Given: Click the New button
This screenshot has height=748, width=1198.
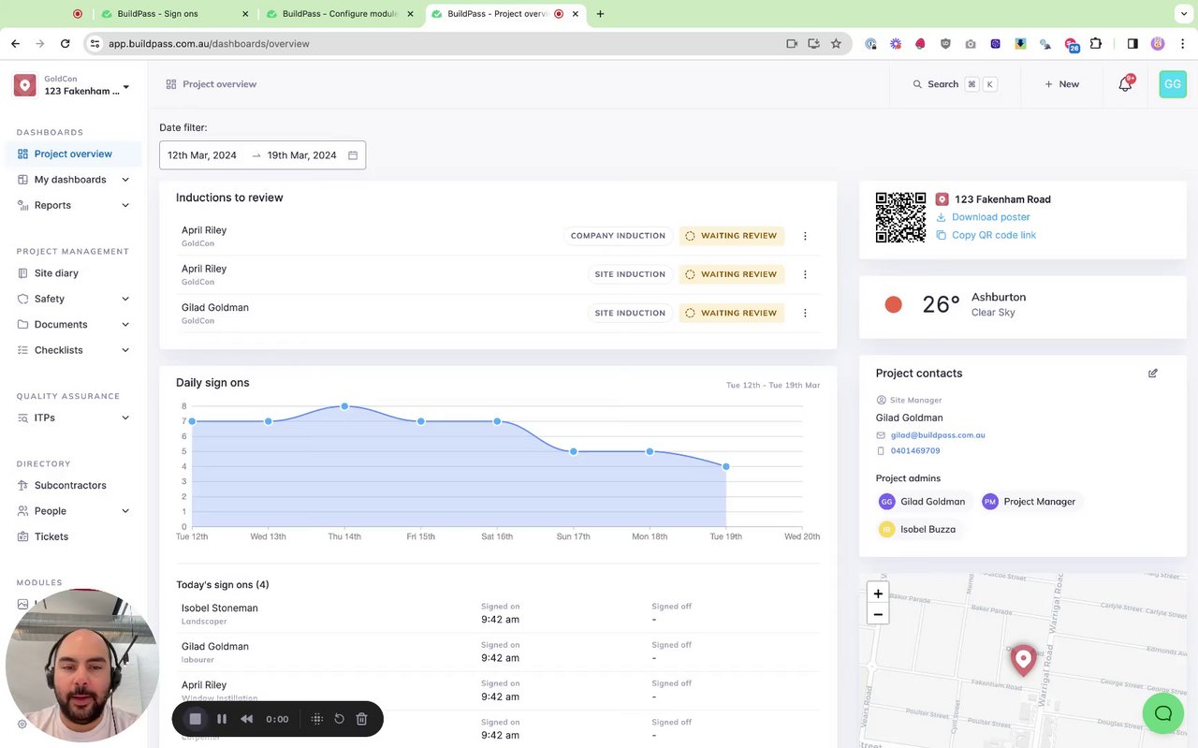Looking at the screenshot, I should point(1061,84).
